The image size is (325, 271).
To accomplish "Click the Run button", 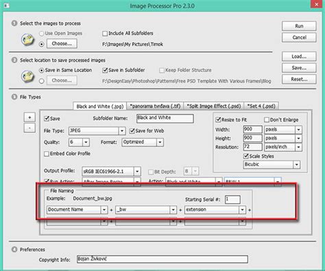I will (299, 26).
